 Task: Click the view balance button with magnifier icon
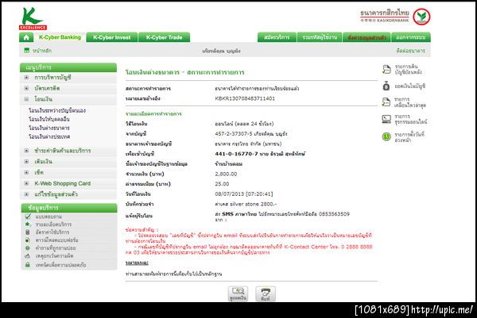(x=238, y=293)
